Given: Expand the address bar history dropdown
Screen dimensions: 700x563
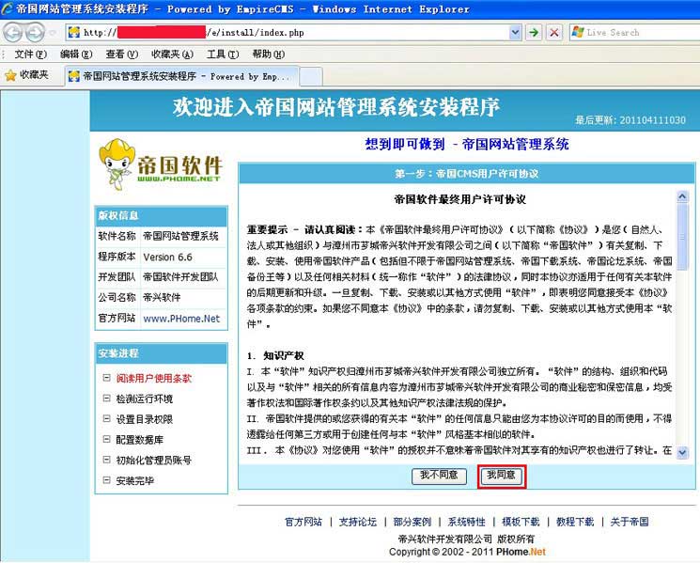Looking at the screenshot, I should [513, 32].
